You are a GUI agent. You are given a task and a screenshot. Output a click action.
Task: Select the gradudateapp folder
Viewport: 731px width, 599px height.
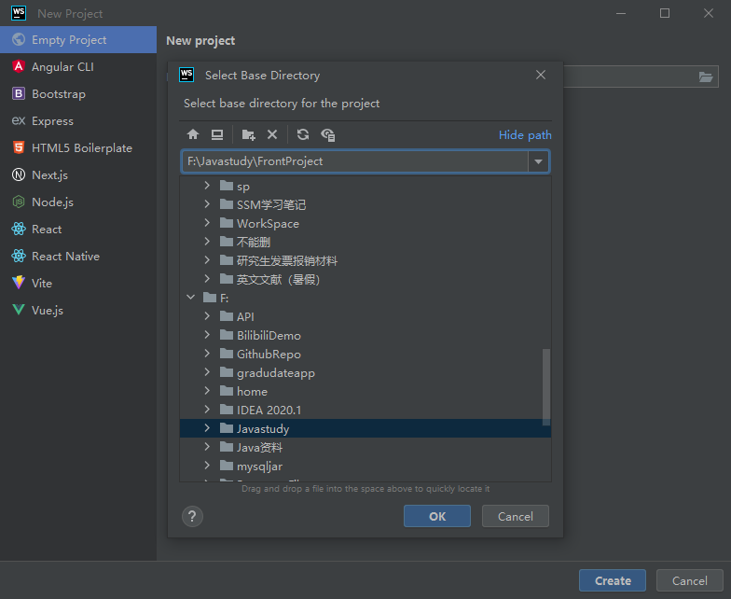pos(365,372)
